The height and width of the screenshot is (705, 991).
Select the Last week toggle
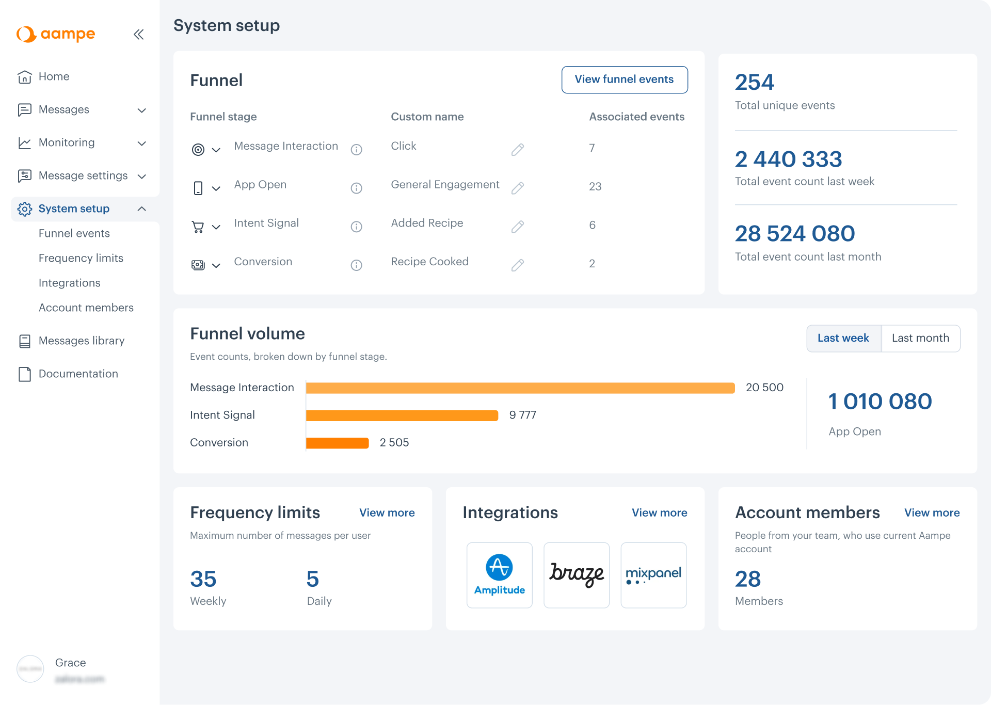(x=843, y=338)
